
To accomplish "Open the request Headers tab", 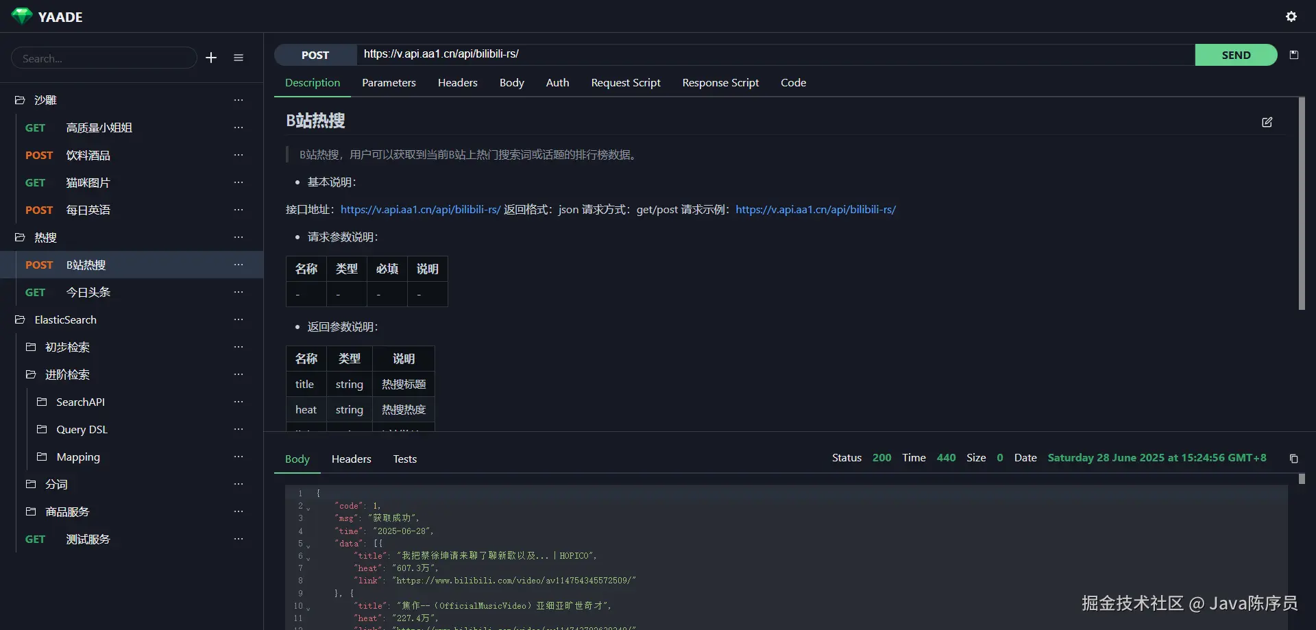I will [x=458, y=82].
